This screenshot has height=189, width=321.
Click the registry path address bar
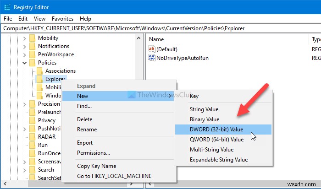pyautogui.click(x=161, y=28)
